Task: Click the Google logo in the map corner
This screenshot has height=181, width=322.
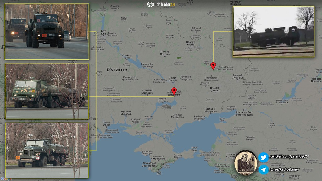Action: click(6, 179)
